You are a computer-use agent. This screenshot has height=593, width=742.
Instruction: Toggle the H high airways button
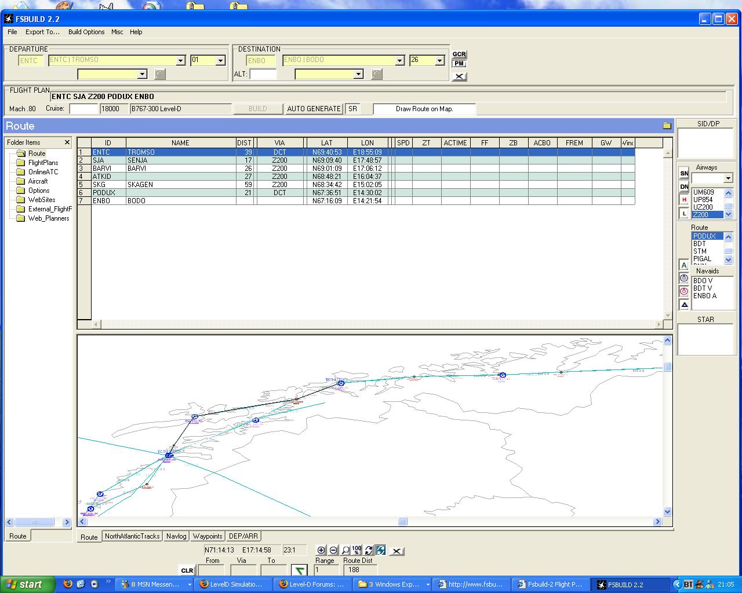tap(684, 200)
